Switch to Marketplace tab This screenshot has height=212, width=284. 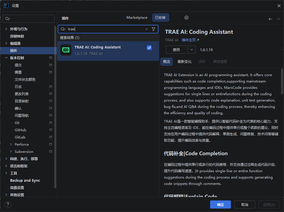137,18
